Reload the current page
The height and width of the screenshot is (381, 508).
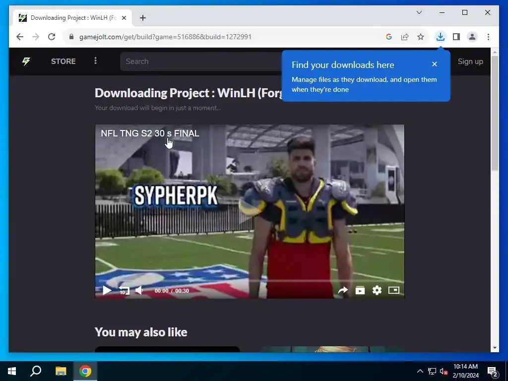tap(52, 37)
